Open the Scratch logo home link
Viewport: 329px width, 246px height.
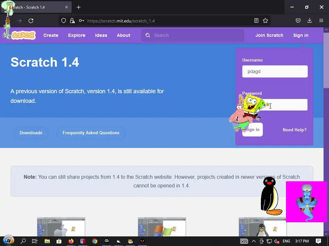coord(23,35)
